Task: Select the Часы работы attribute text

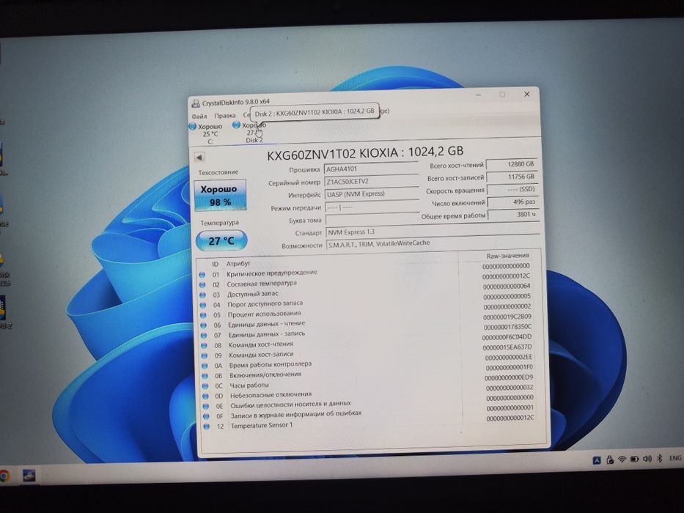Action: (249, 385)
